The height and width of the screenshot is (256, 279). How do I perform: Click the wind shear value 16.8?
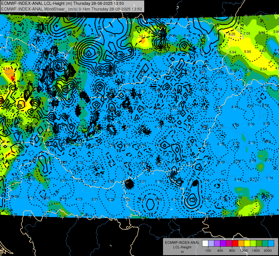[x=113, y=36]
